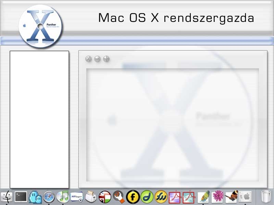Image resolution: width=274 pixels, height=205 pixels.
Task: Open the British-Hungarian flag dictionary icon
Action: pyautogui.click(x=105, y=197)
